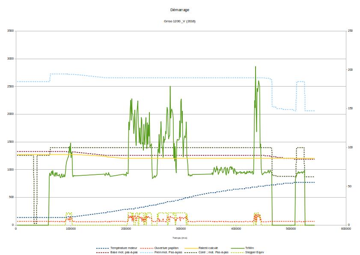Click the x-axis label "300000"
Screen dimensions: 360x255
pyautogui.click(x=181, y=228)
